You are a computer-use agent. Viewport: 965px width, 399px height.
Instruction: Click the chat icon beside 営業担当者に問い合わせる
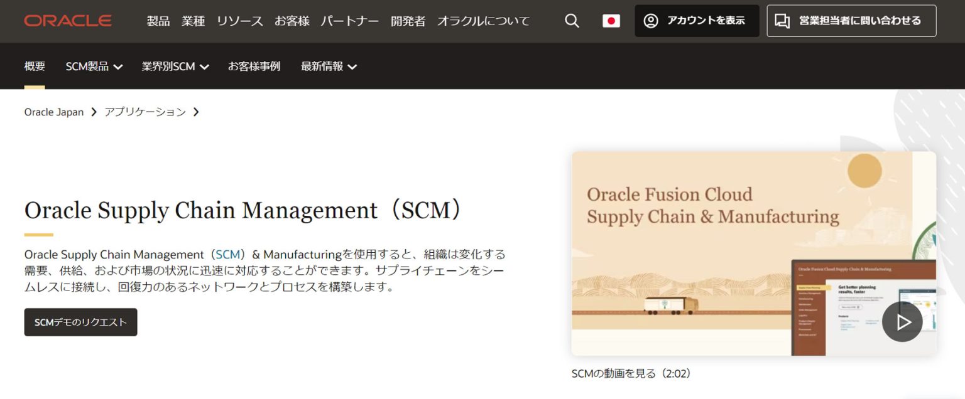pos(782,21)
